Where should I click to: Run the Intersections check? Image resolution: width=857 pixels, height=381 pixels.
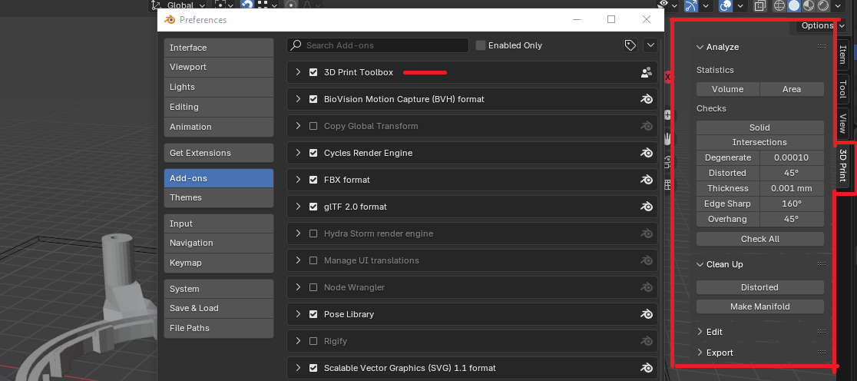coord(759,142)
